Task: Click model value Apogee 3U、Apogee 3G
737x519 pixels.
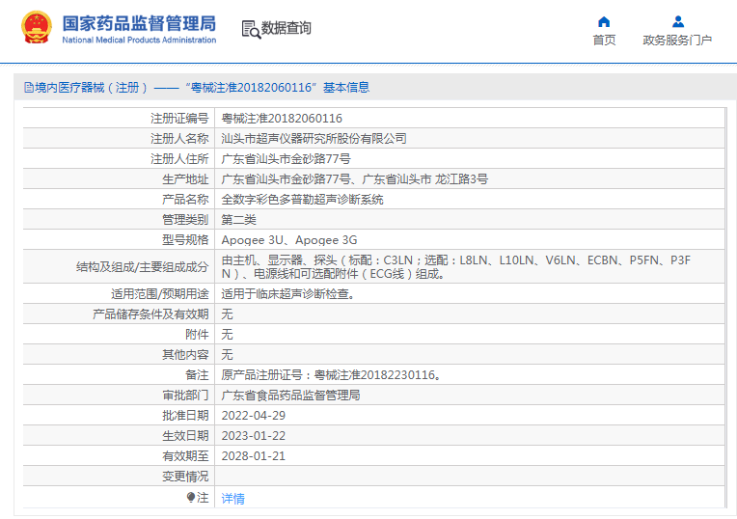Action: tap(289, 240)
